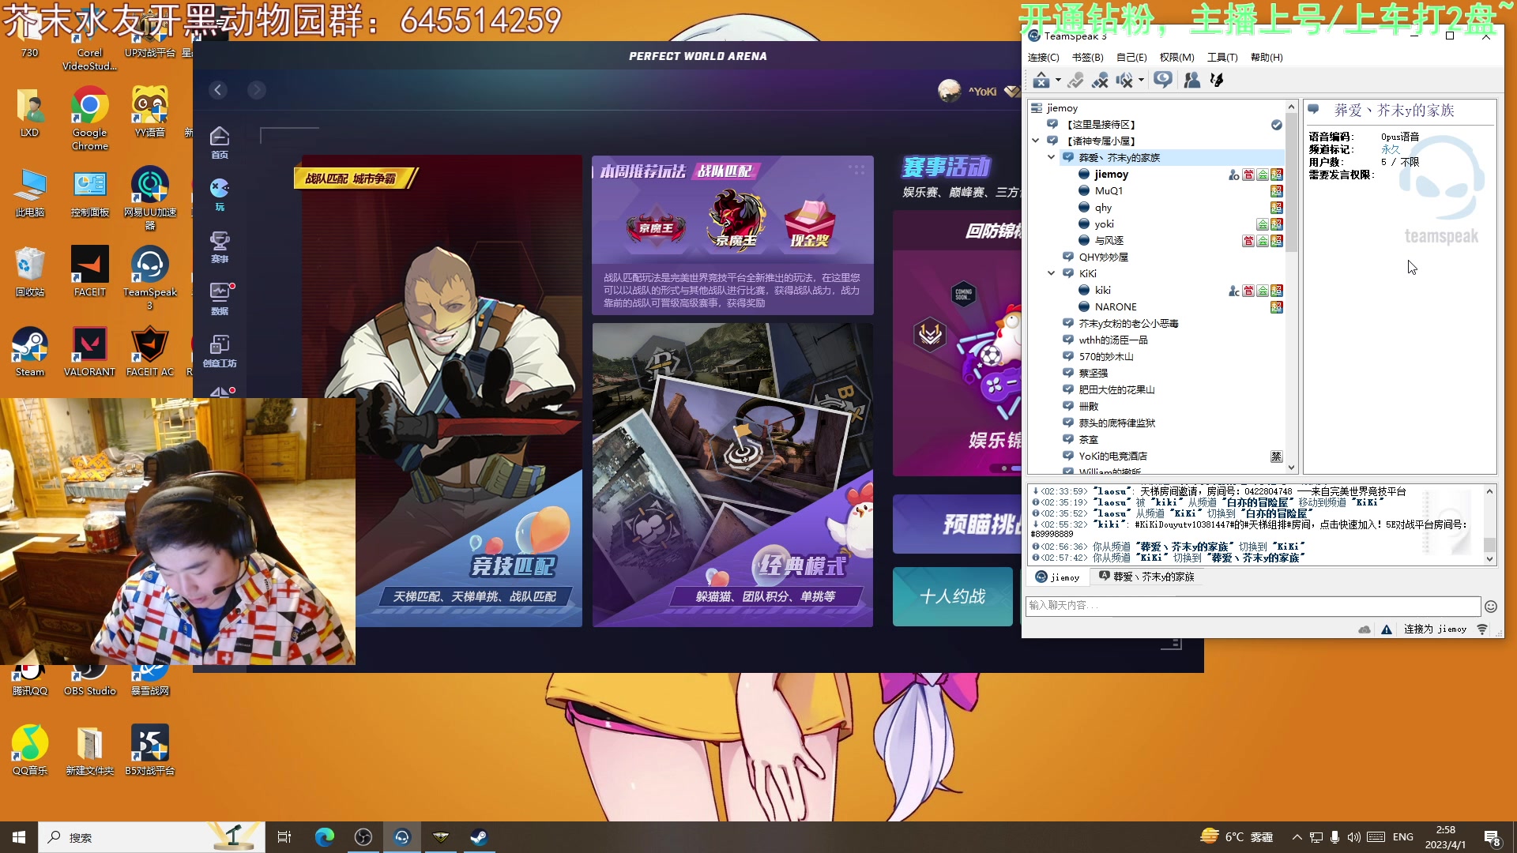Switch to the jiemoy server chat tab
The width and height of the screenshot is (1517, 853).
pyautogui.click(x=1057, y=577)
